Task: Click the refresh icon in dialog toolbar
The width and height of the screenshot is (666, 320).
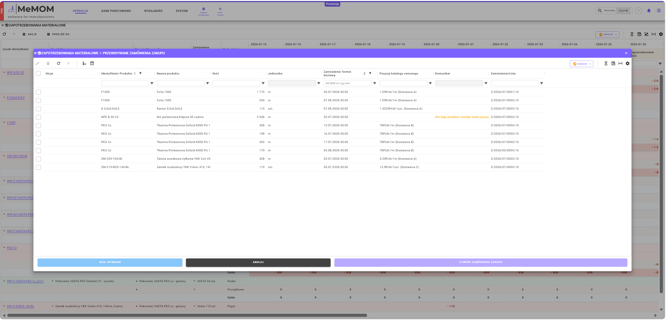Action: tap(58, 64)
